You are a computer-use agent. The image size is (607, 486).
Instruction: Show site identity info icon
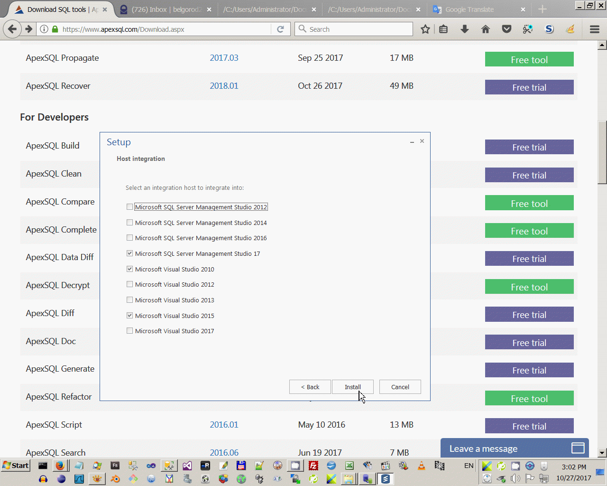click(x=44, y=29)
